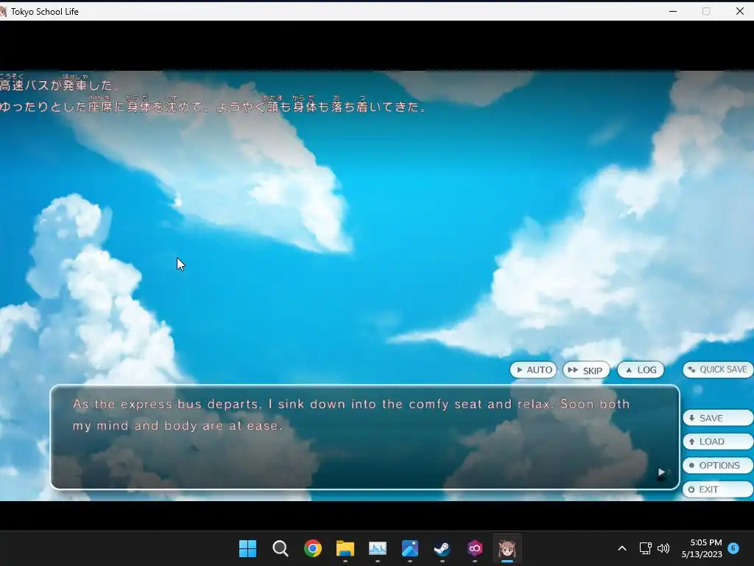Open the SAVE menu

717,418
